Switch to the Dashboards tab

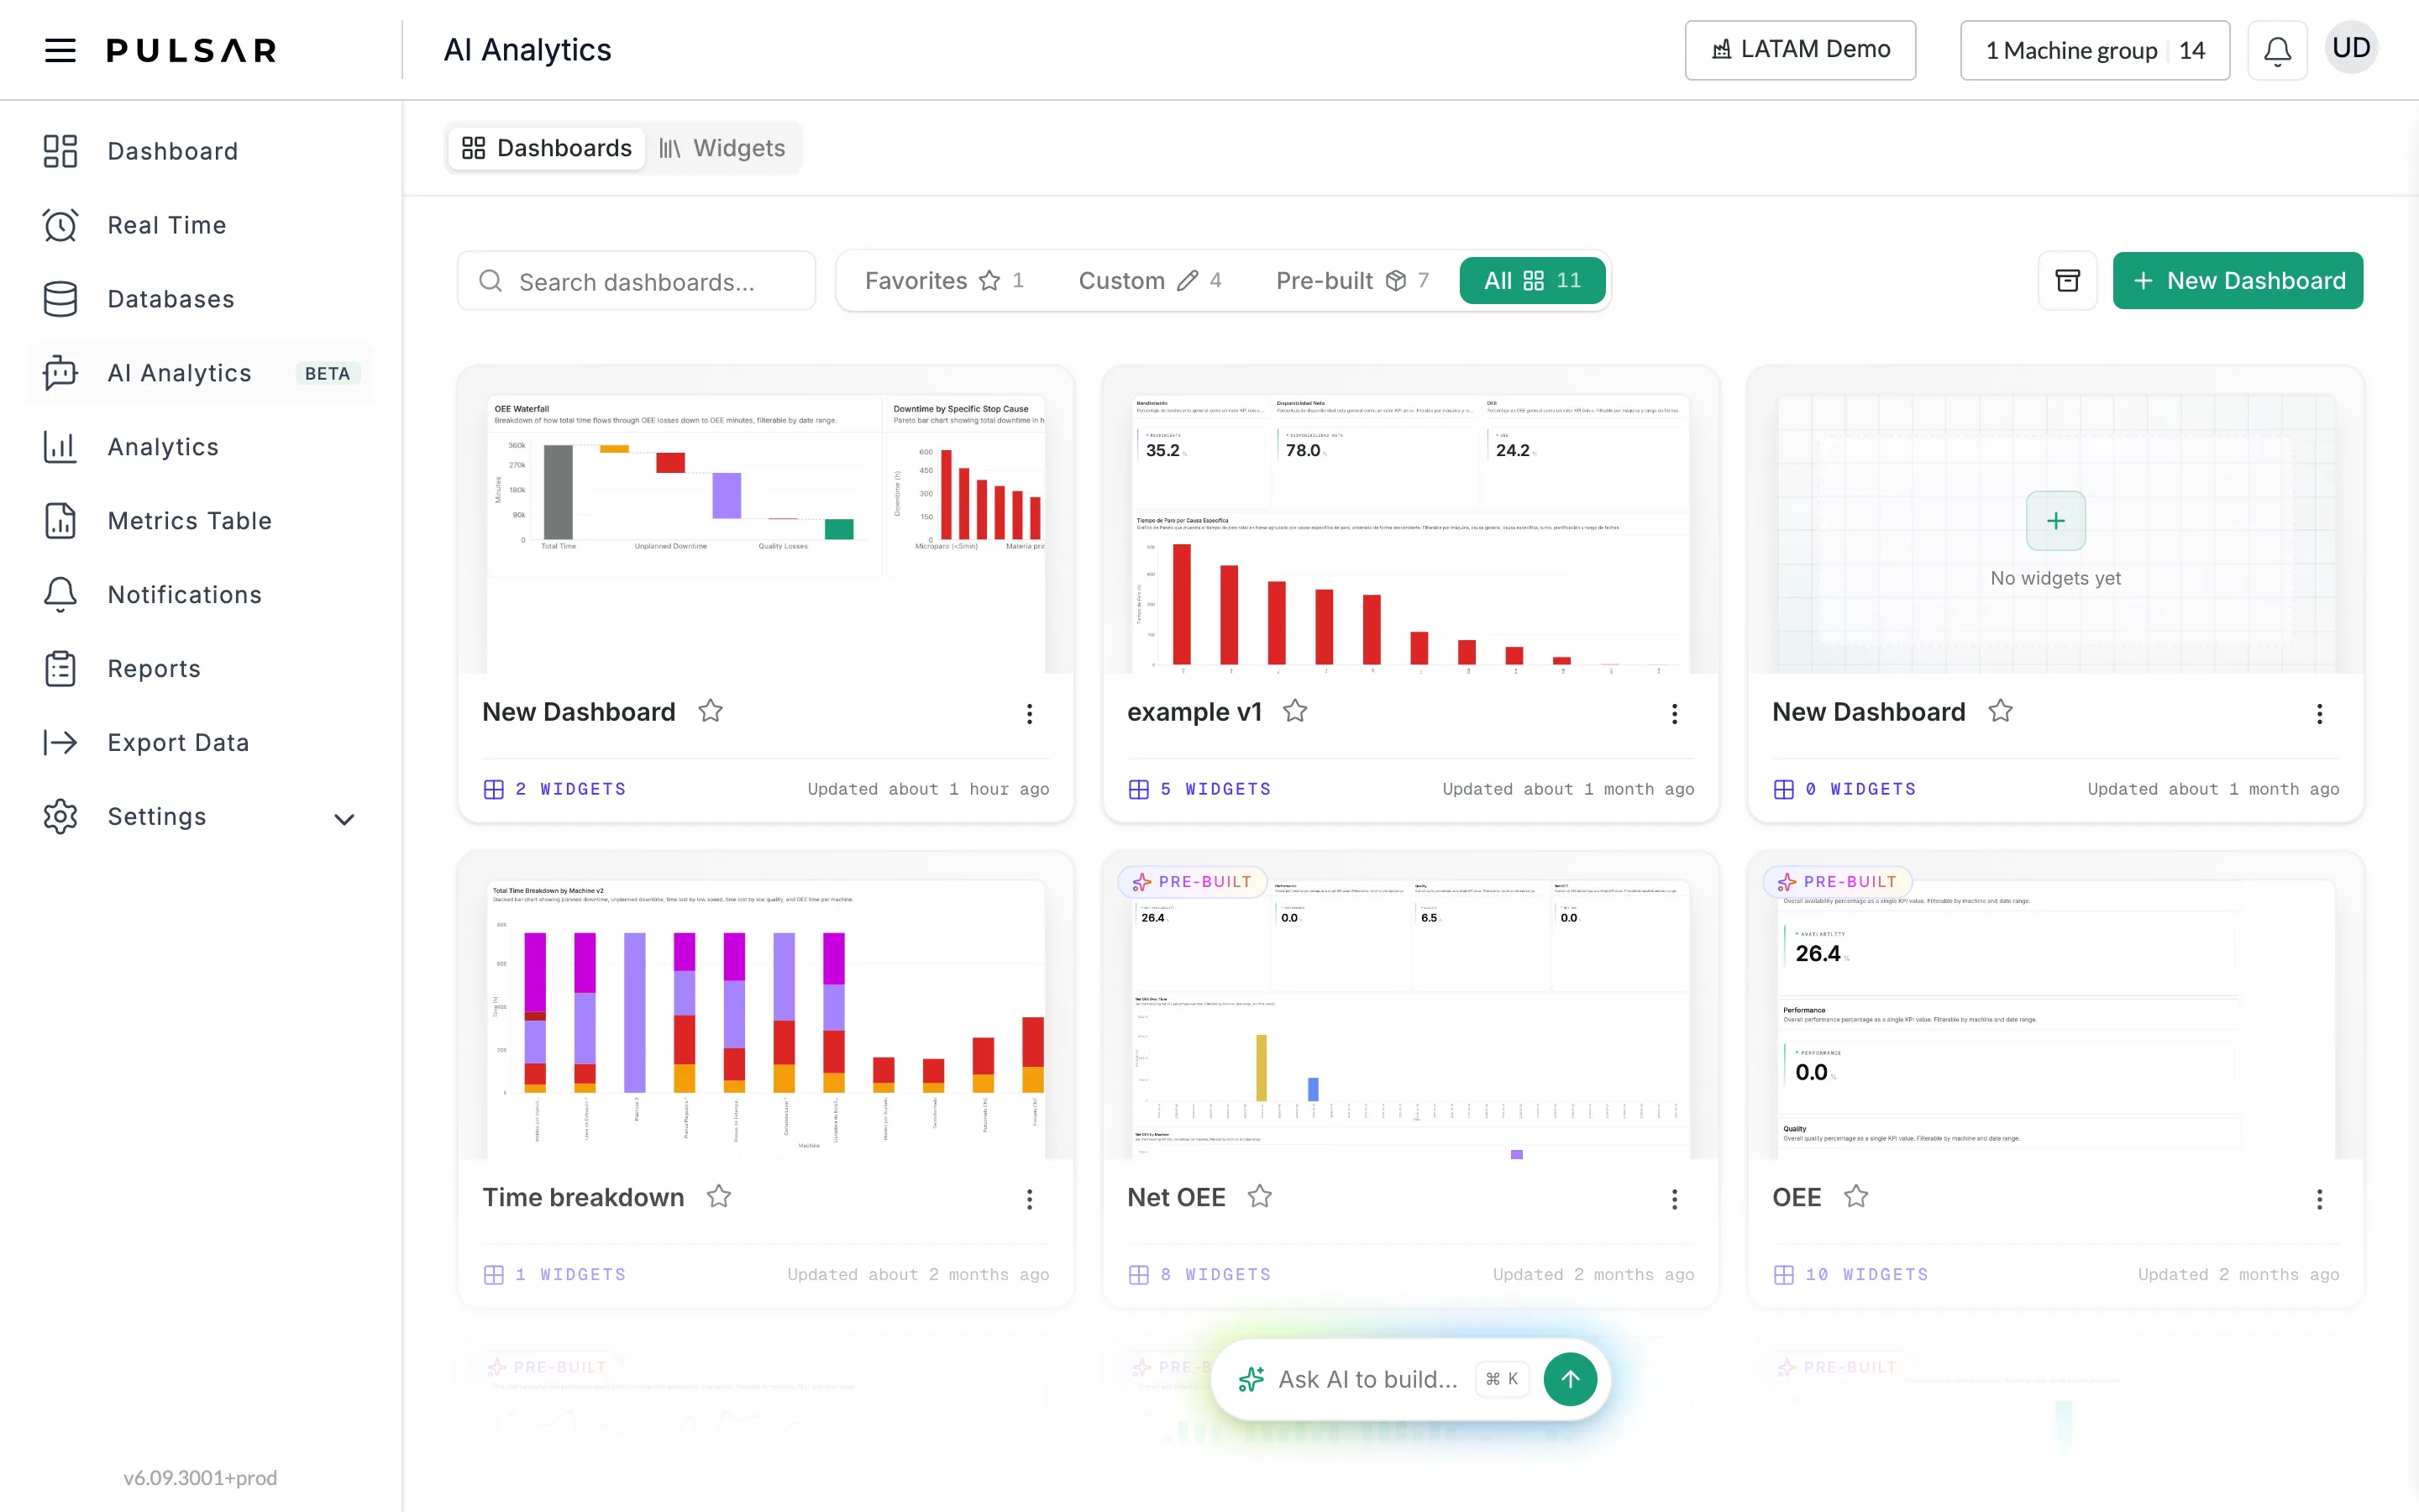547,148
